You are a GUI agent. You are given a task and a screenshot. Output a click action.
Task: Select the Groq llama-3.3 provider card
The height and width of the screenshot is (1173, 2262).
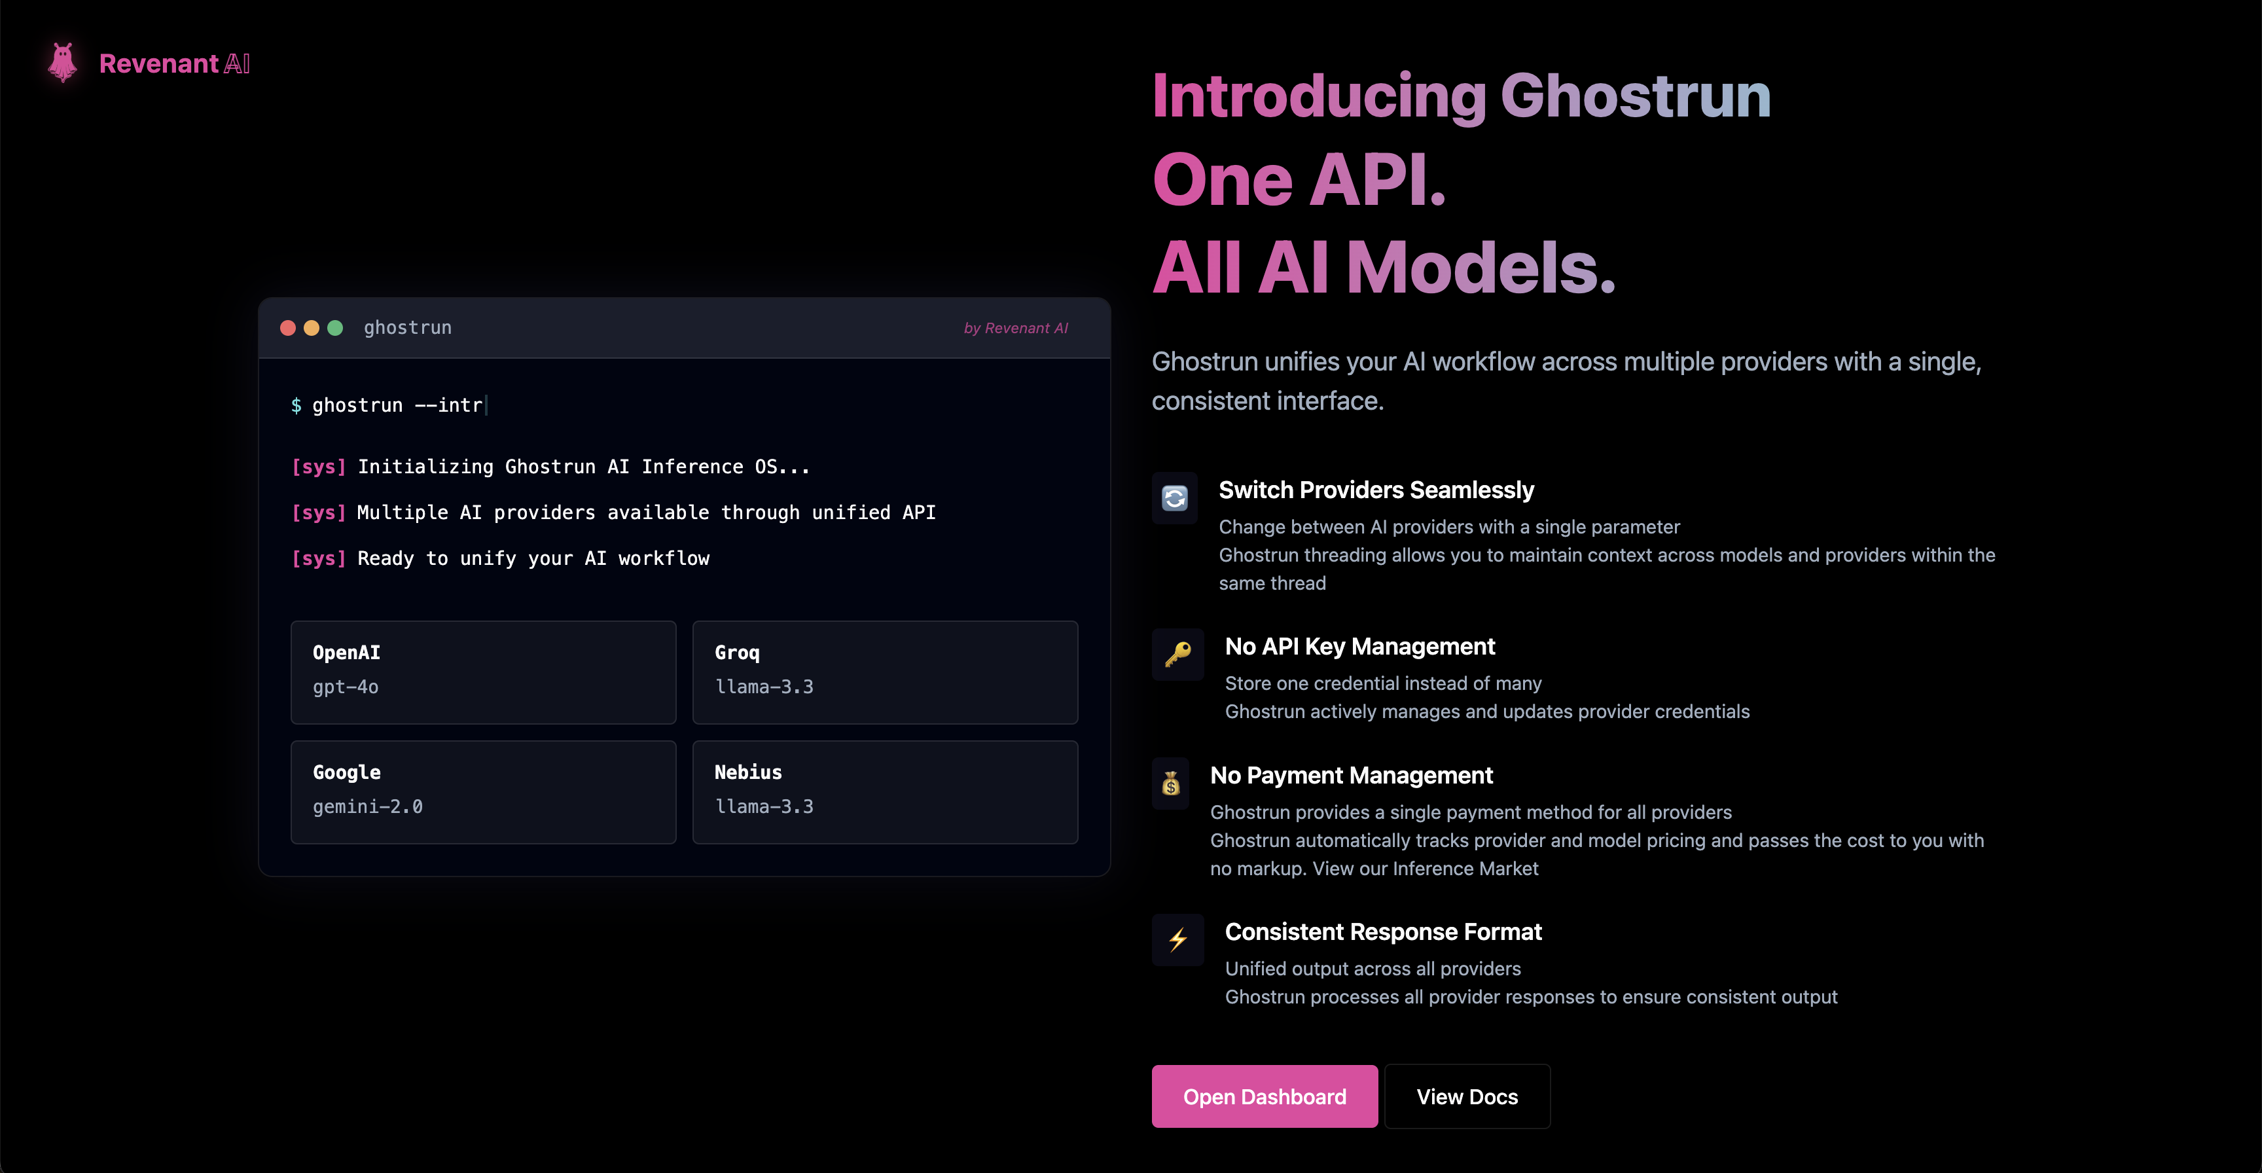click(x=884, y=672)
